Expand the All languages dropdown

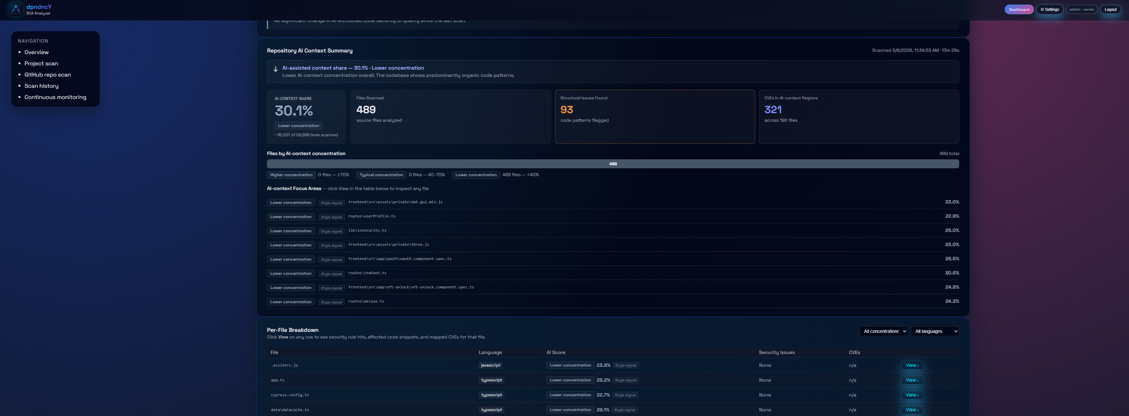click(934, 331)
